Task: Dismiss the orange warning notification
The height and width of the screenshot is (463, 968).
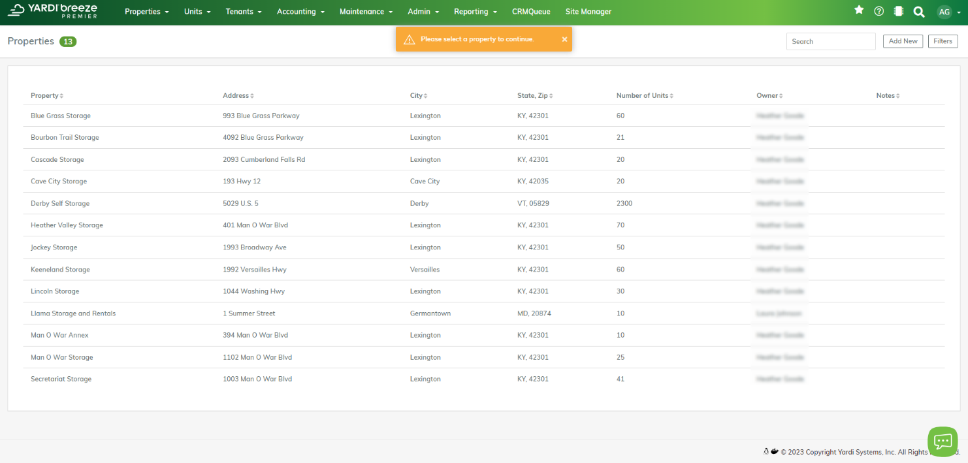Action: coord(564,39)
